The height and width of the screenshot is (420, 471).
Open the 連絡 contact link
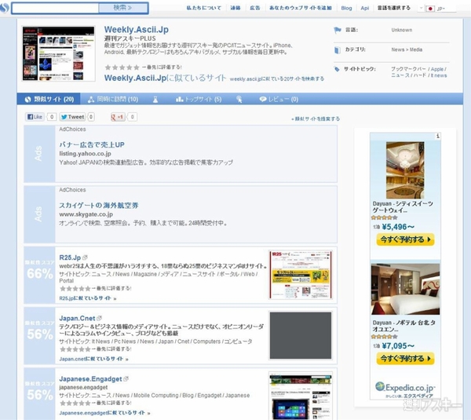[235, 8]
